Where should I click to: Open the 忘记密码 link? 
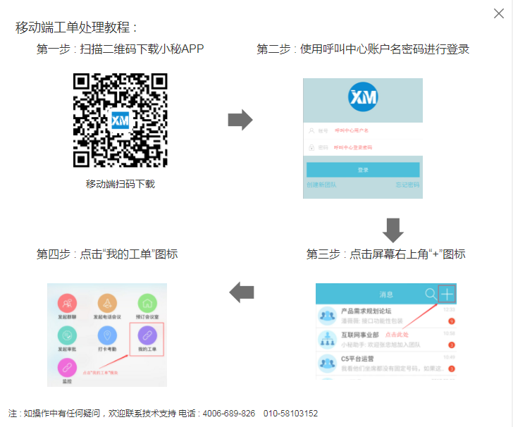(x=407, y=185)
